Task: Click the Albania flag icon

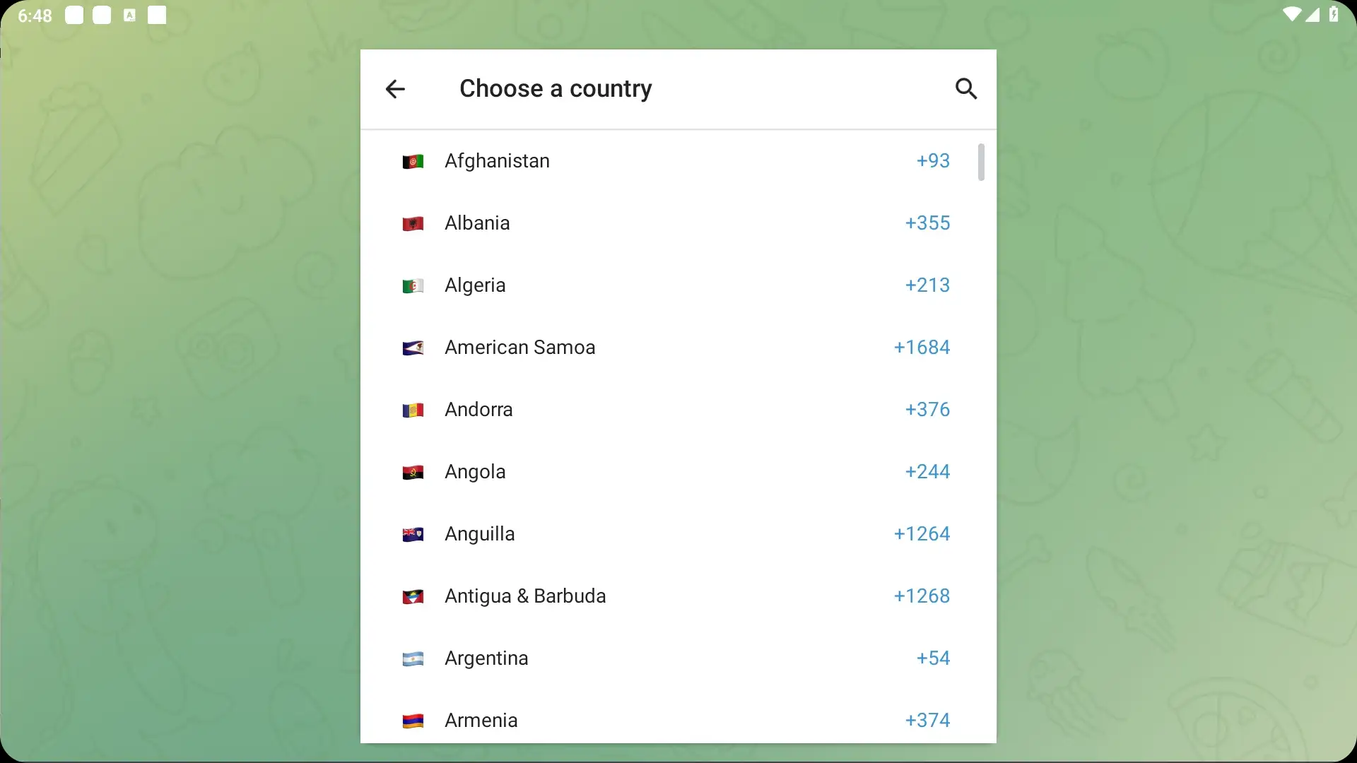Action: 413,224
